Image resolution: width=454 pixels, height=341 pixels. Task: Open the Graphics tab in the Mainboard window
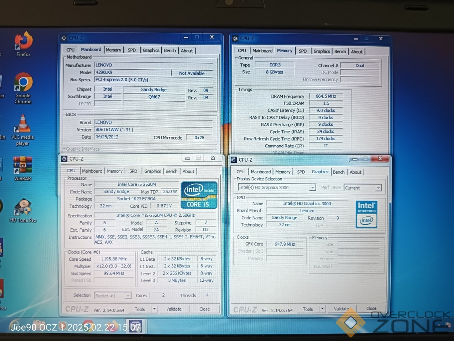click(151, 50)
